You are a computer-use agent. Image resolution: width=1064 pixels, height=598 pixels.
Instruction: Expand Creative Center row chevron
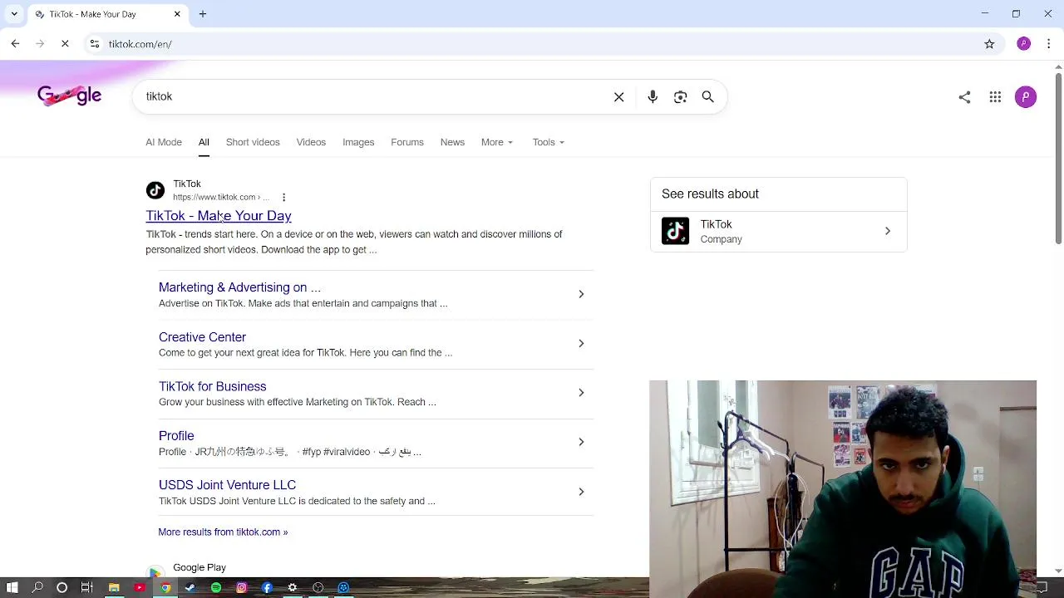[581, 343]
